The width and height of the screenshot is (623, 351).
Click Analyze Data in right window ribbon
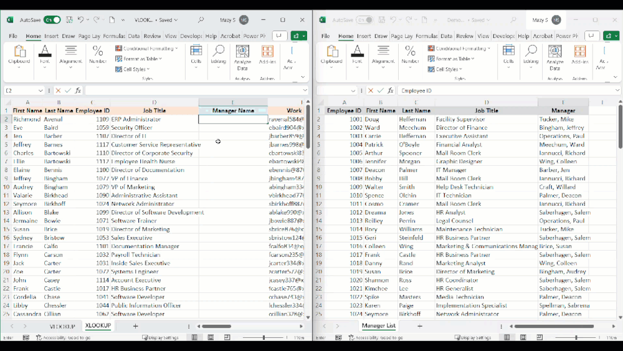pos(555,57)
